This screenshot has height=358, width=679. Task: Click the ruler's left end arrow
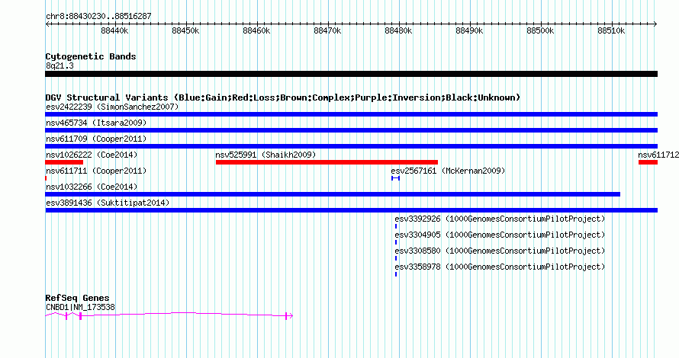click(47, 24)
